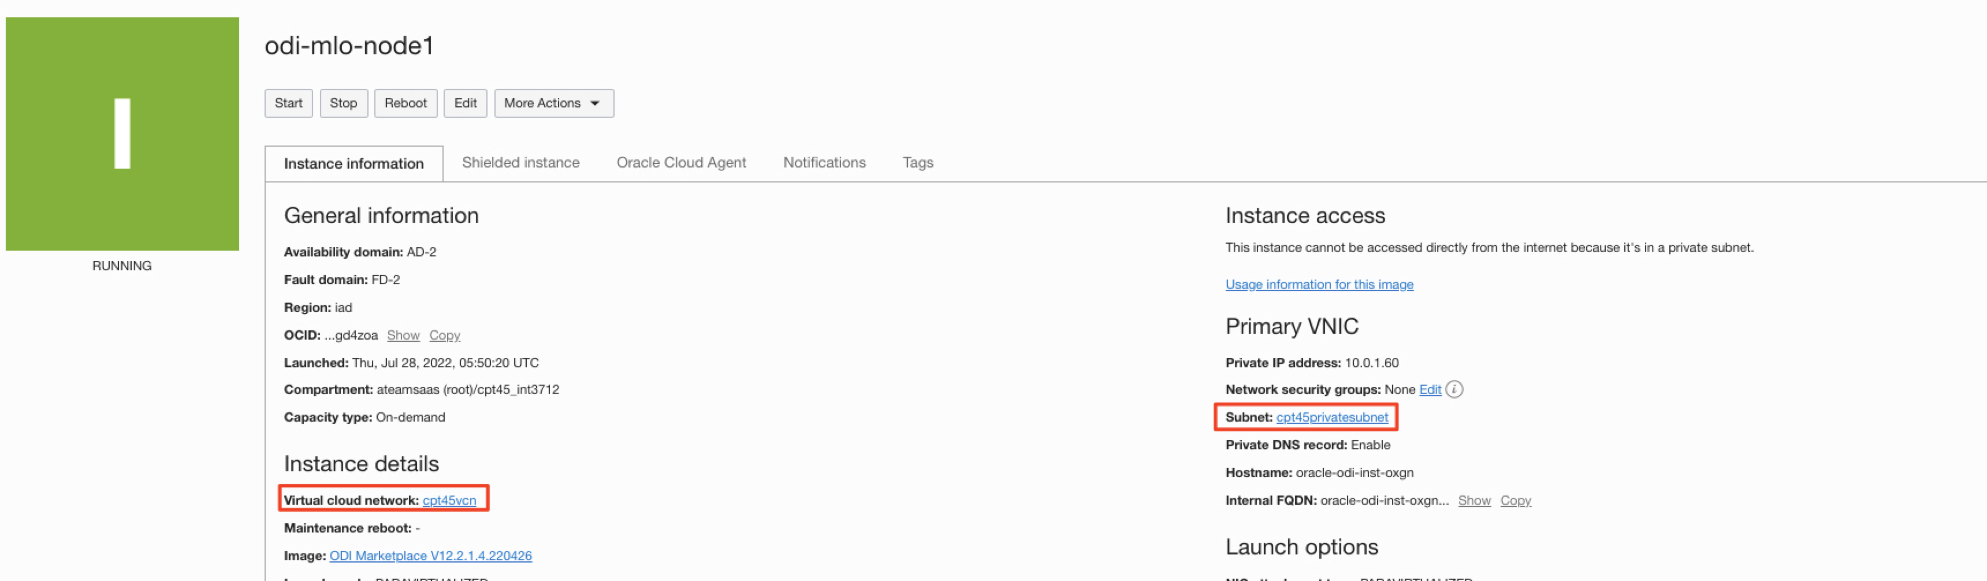Click the Region value iad
1987x581 pixels.
(343, 307)
